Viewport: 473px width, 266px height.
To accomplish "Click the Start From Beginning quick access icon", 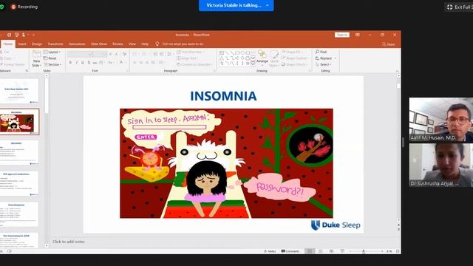I will (x=16, y=35).
